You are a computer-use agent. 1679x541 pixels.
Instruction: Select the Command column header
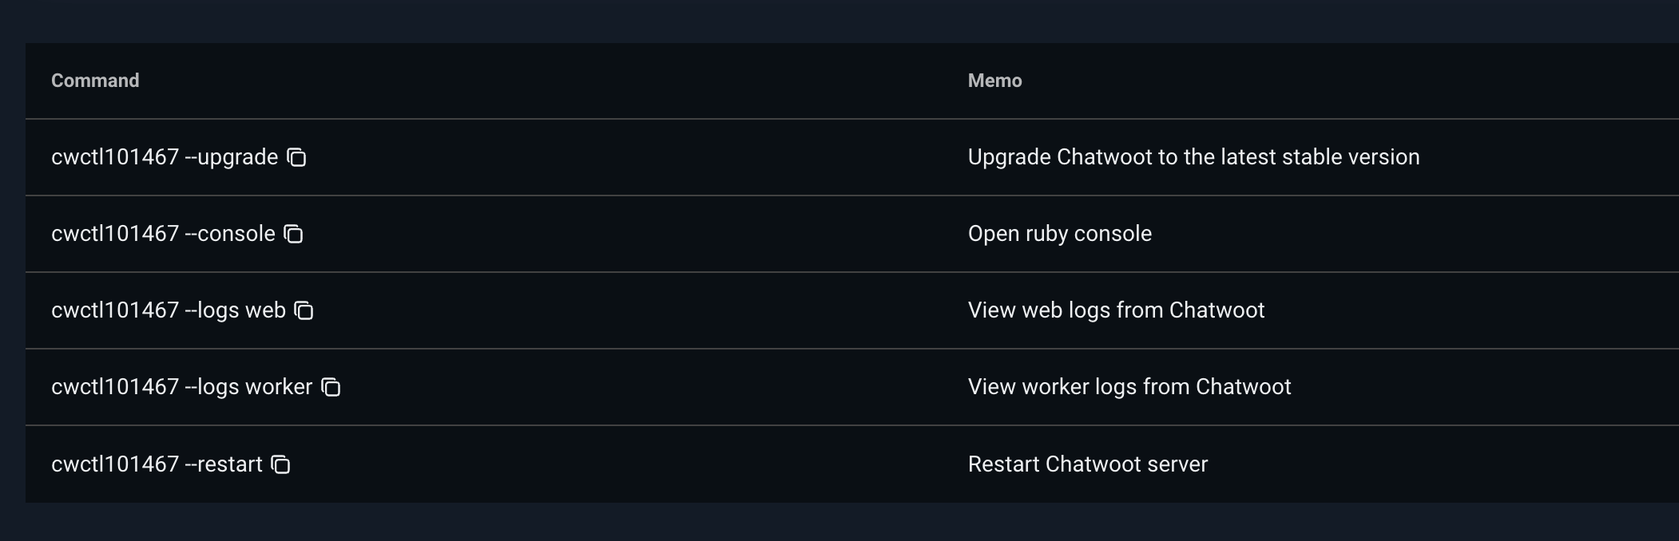click(94, 80)
